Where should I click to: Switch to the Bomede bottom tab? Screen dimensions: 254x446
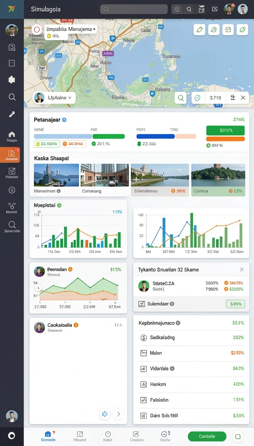point(48,436)
